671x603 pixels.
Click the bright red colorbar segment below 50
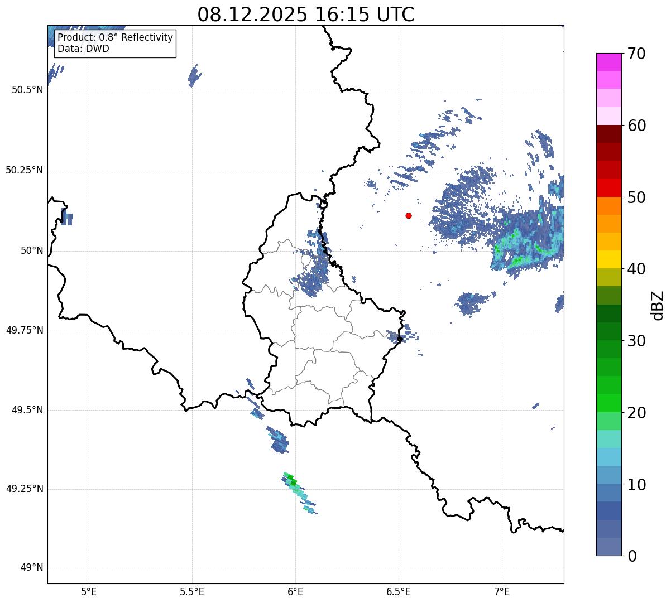tap(609, 187)
